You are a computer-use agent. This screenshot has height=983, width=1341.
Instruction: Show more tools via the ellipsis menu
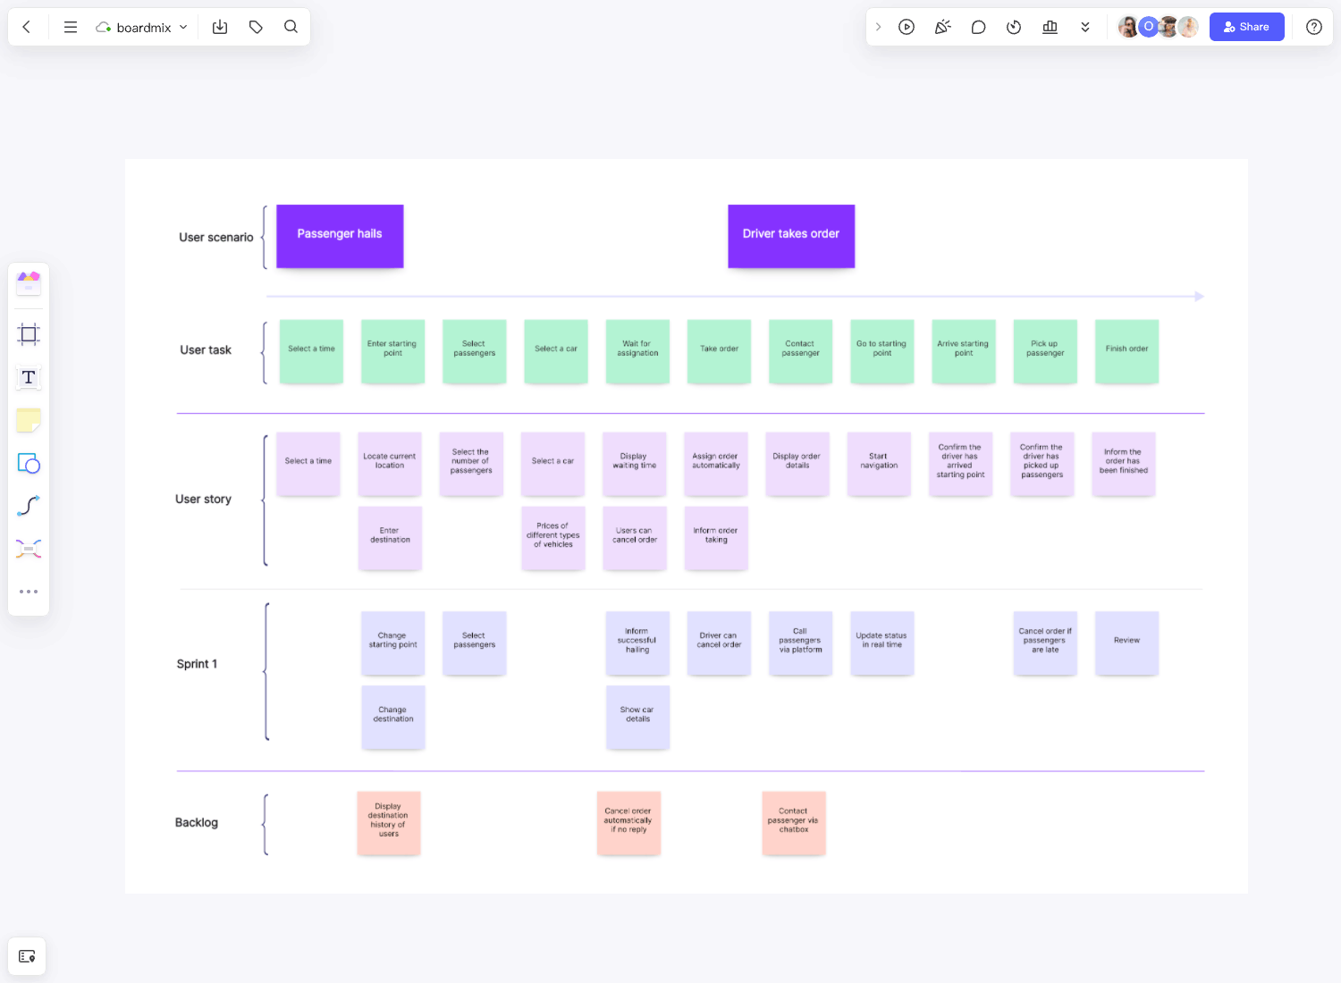[29, 591]
